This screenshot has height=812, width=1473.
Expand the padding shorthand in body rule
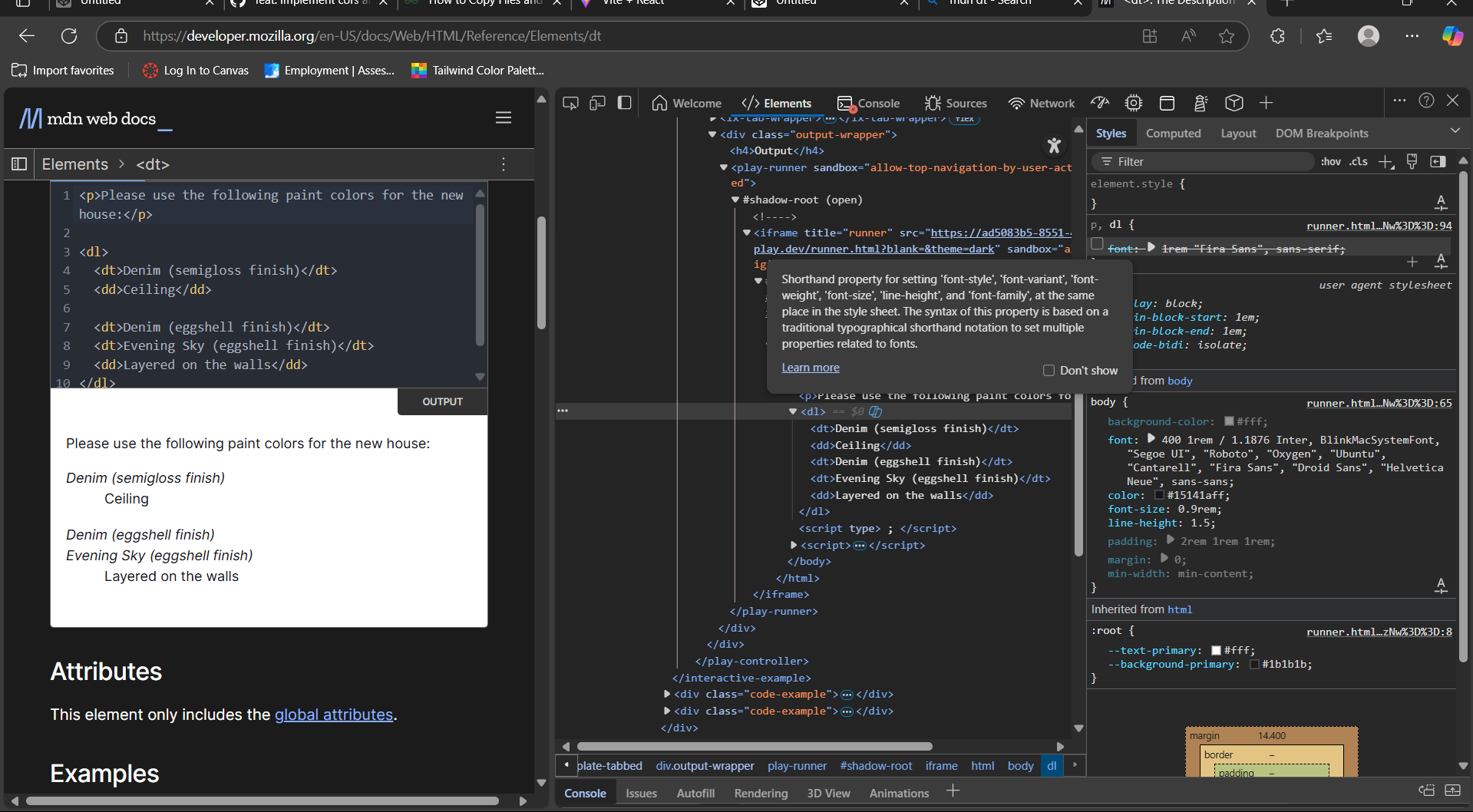pyautogui.click(x=1170, y=540)
